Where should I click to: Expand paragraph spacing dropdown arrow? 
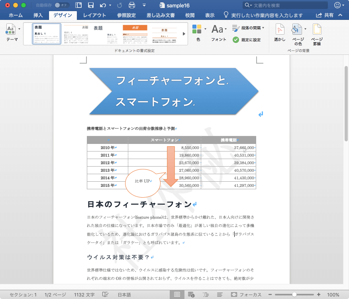[x=263, y=28]
